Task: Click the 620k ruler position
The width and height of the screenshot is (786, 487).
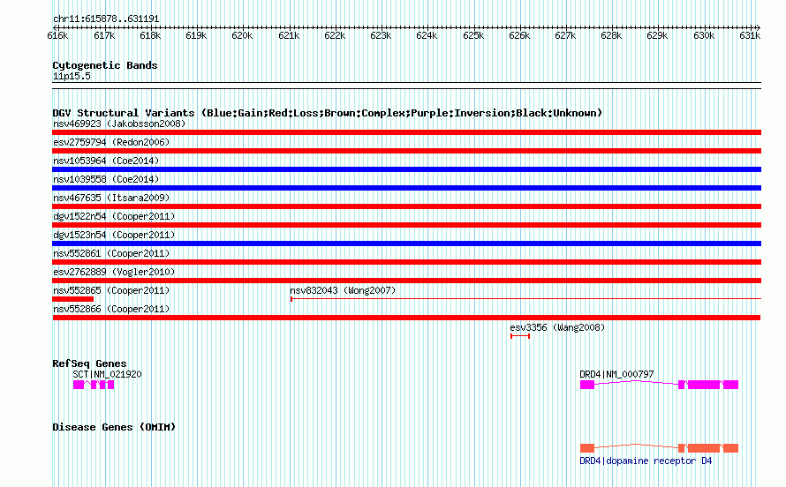Action: coord(242,35)
